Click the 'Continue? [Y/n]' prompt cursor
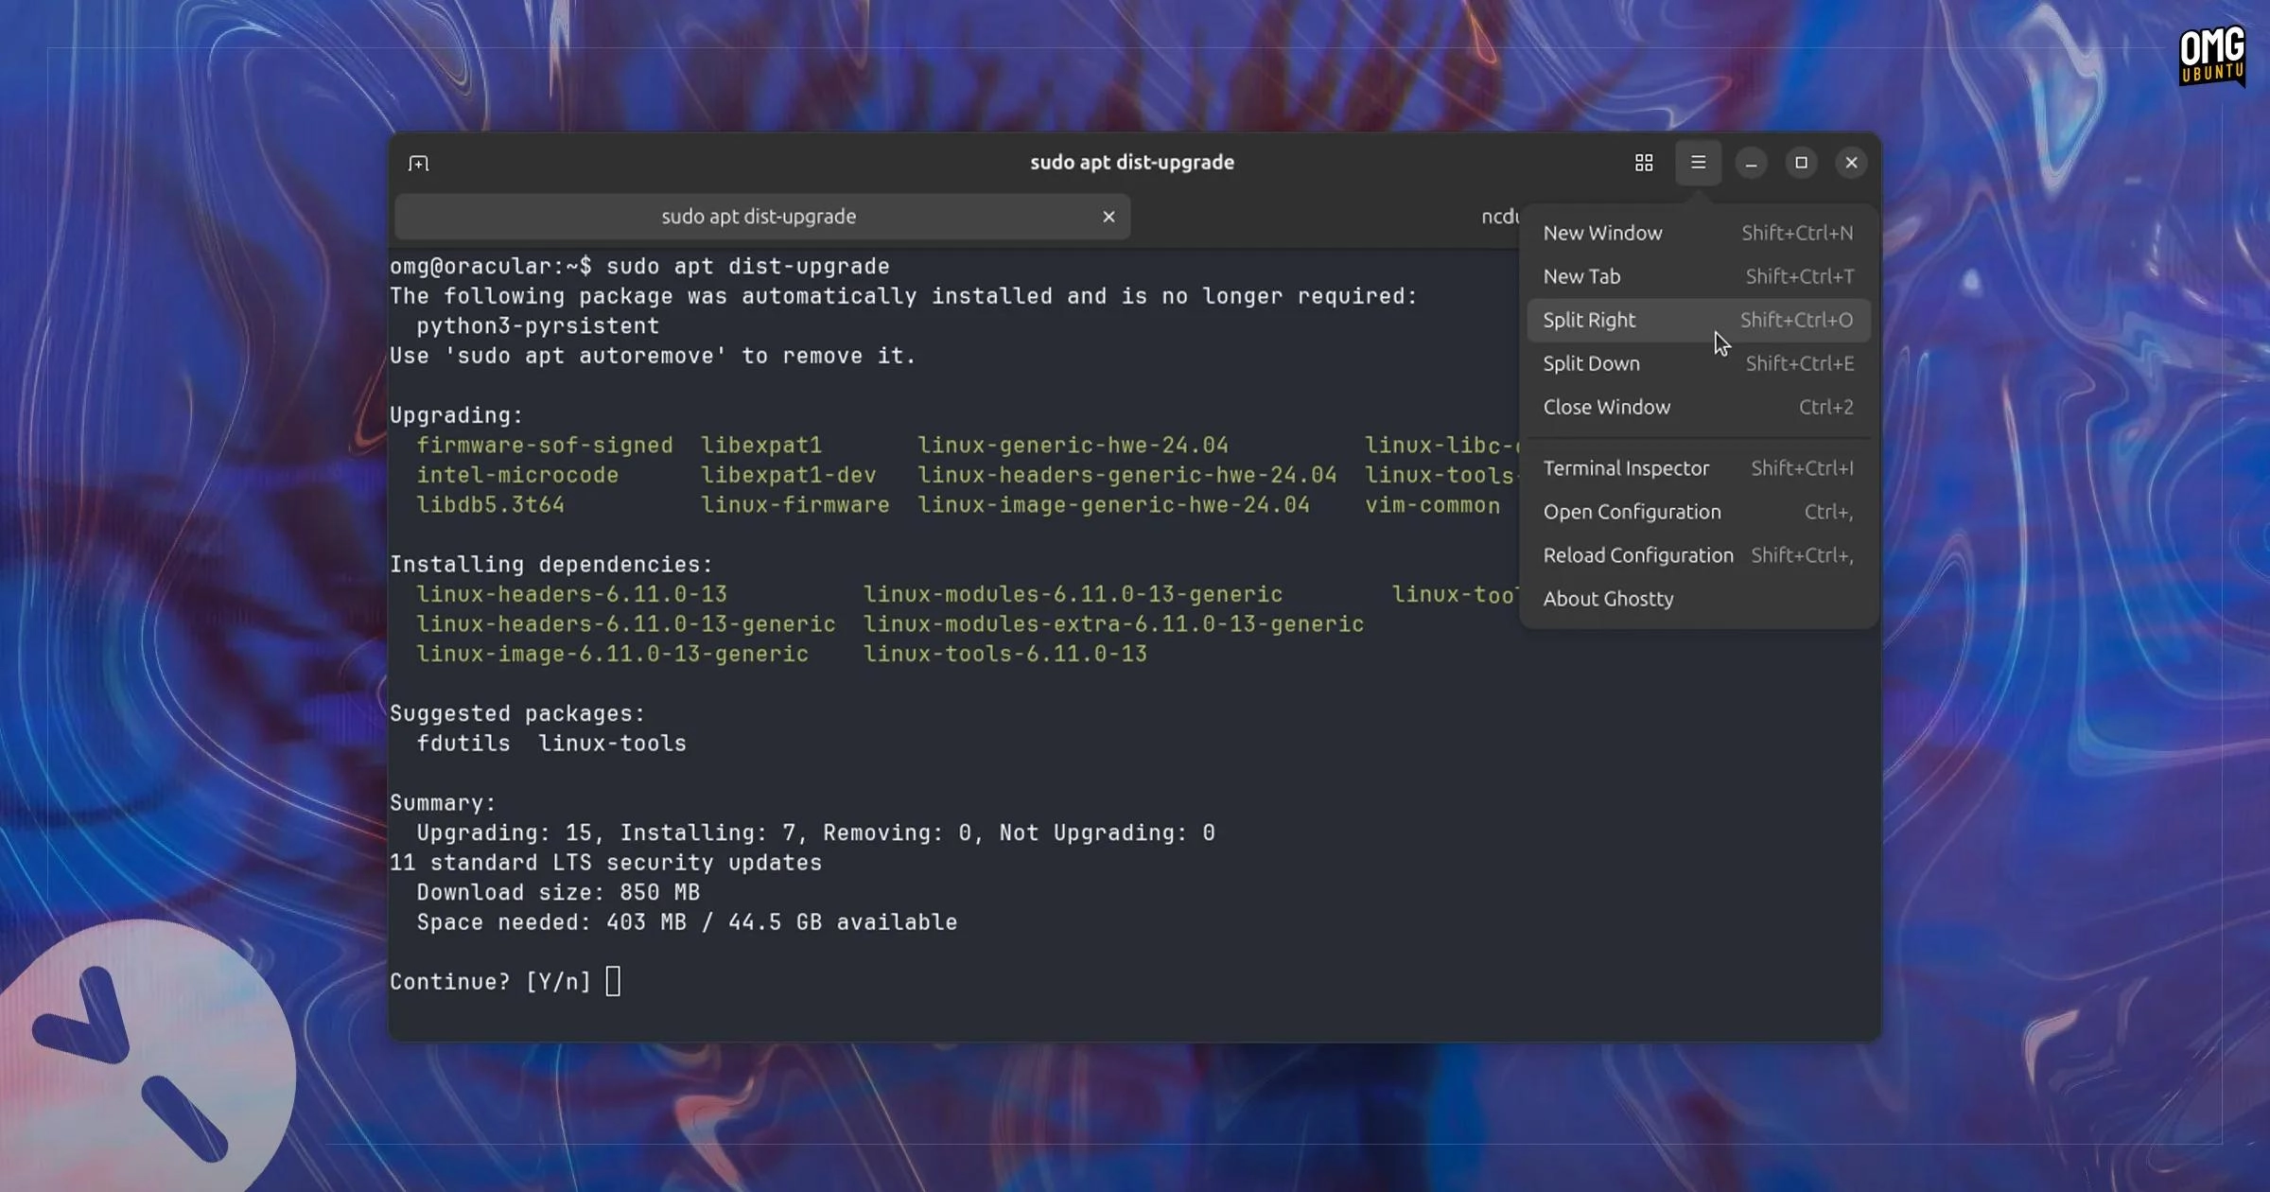 tap(613, 981)
